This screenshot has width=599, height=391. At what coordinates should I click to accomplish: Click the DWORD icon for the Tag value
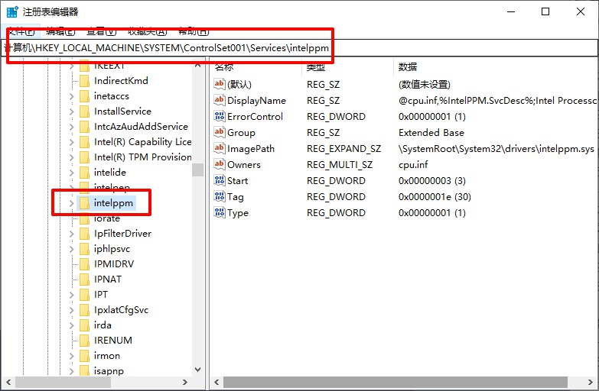220,196
